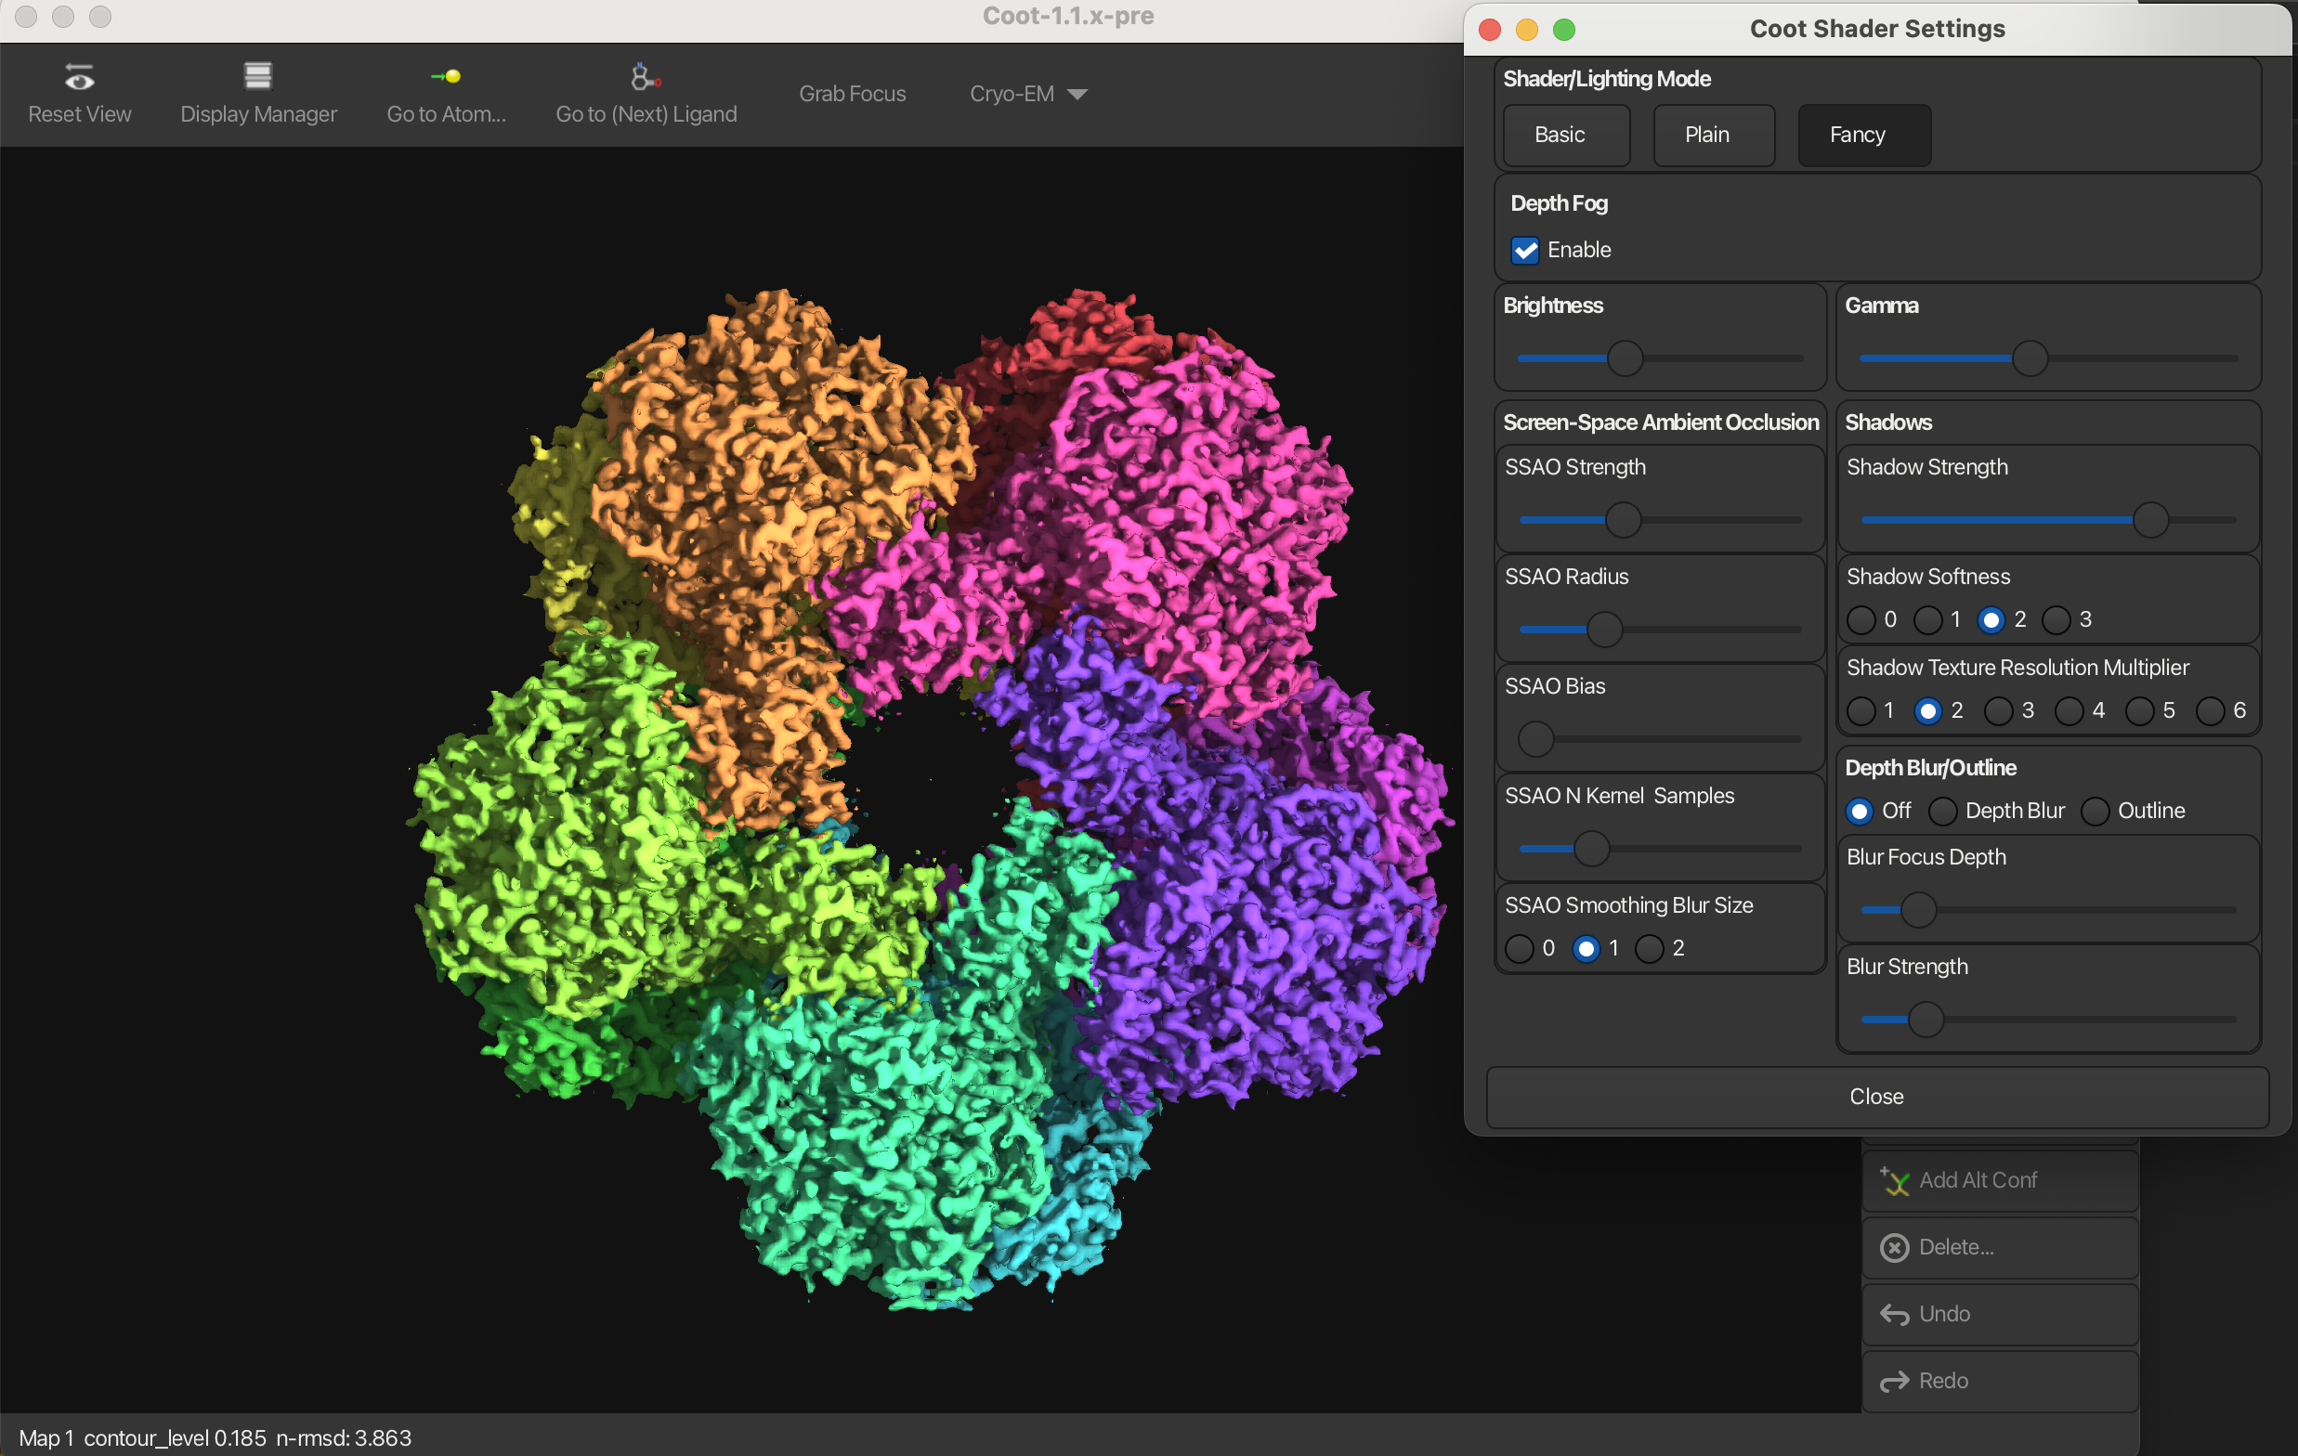This screenshot has height=1456, width=2298.
Task: Click the Add Alt Conf icon
Action: click(1894, 1181)
